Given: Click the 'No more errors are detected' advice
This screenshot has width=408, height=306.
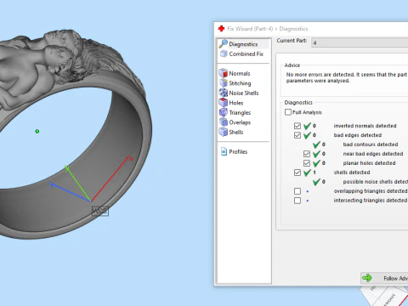Looking at the screenshot, I should pyautogui.click(x=347, y=77).
